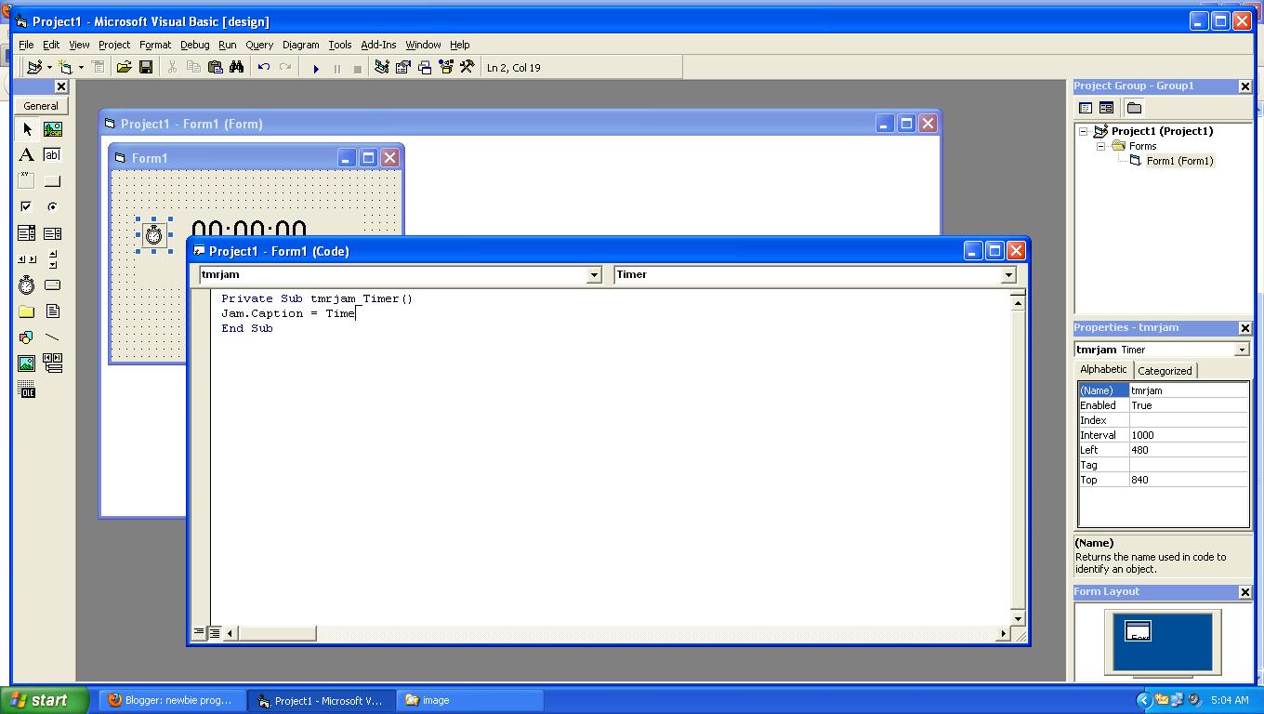Select the Shape control tool

click(27, 337)
